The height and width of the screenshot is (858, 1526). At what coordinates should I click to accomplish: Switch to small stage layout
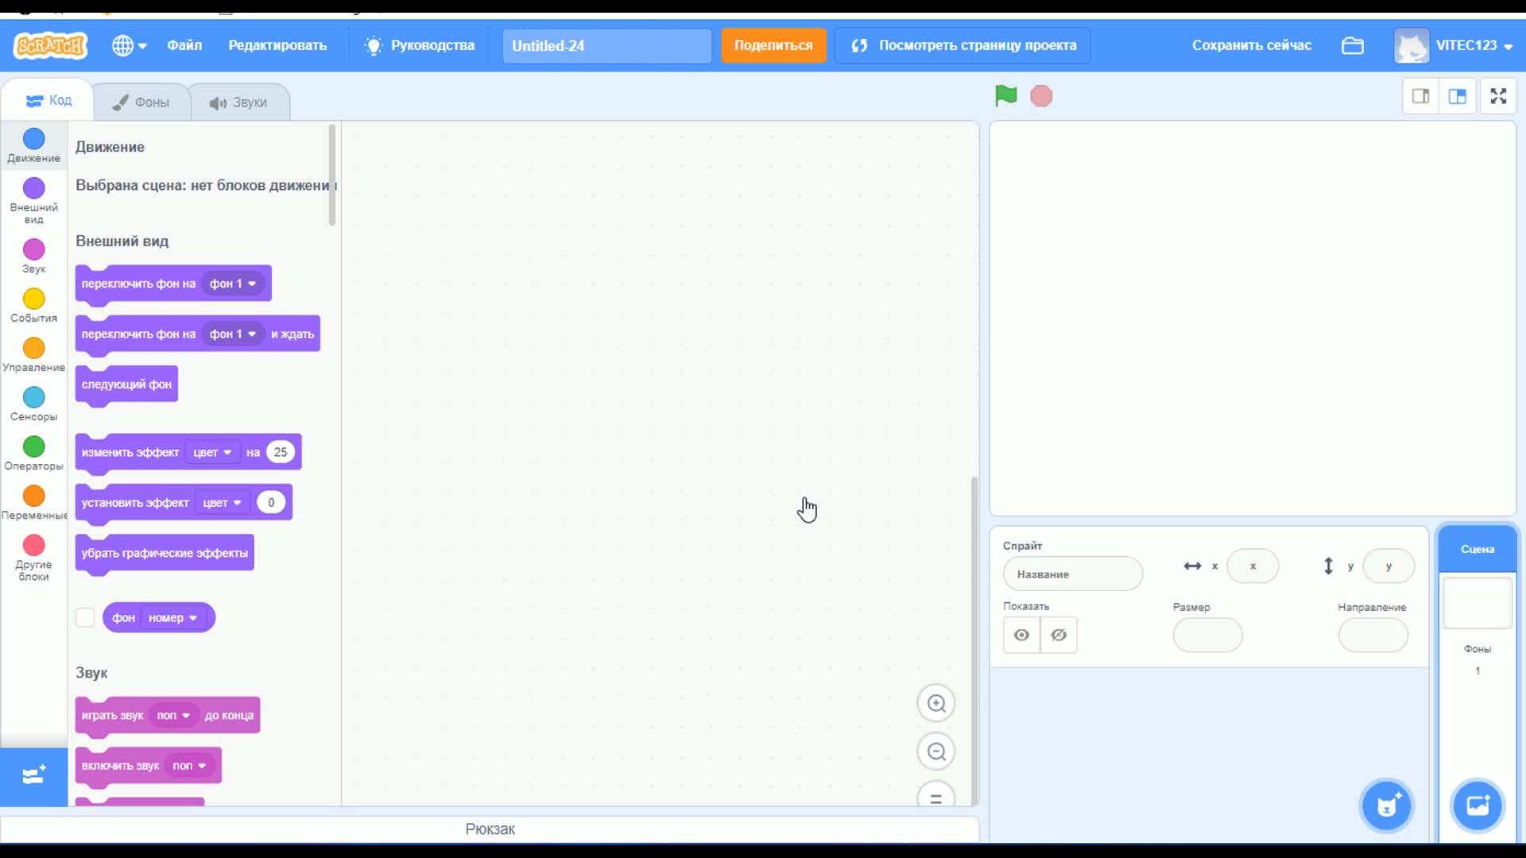(x=1420, y=96)
